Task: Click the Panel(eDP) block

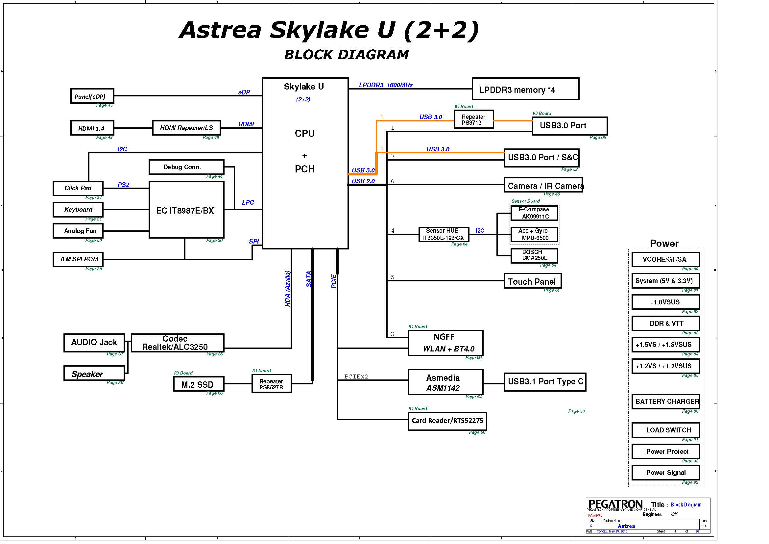Action: click(92, 96)
